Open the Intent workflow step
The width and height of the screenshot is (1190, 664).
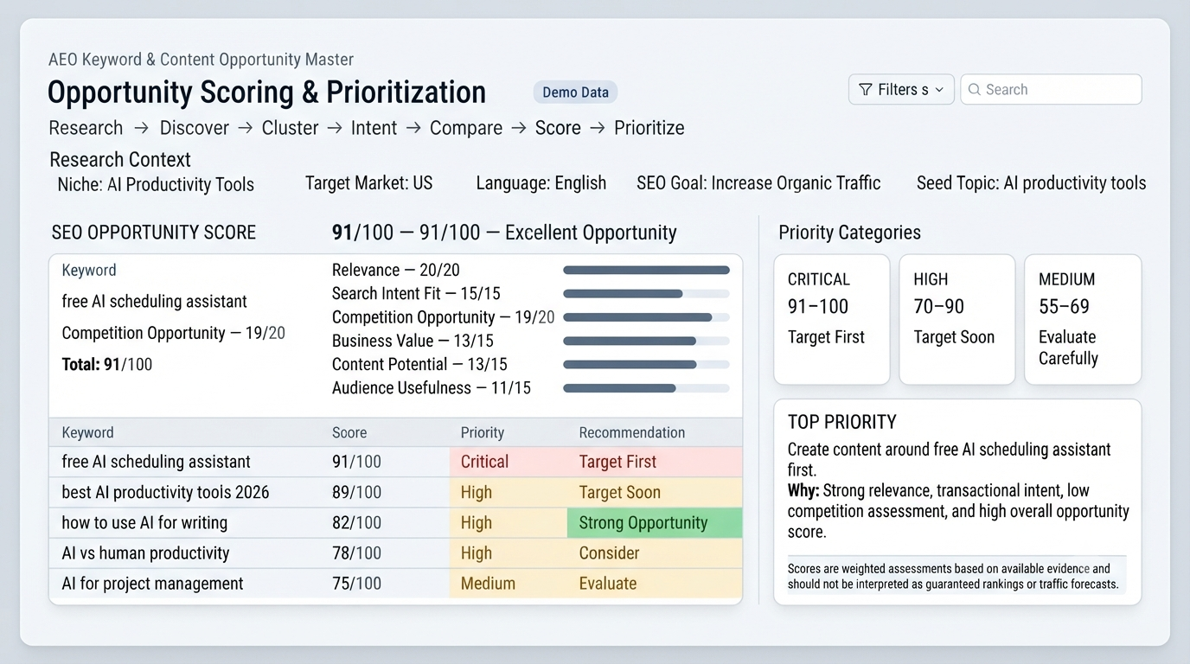click(374, 128)
